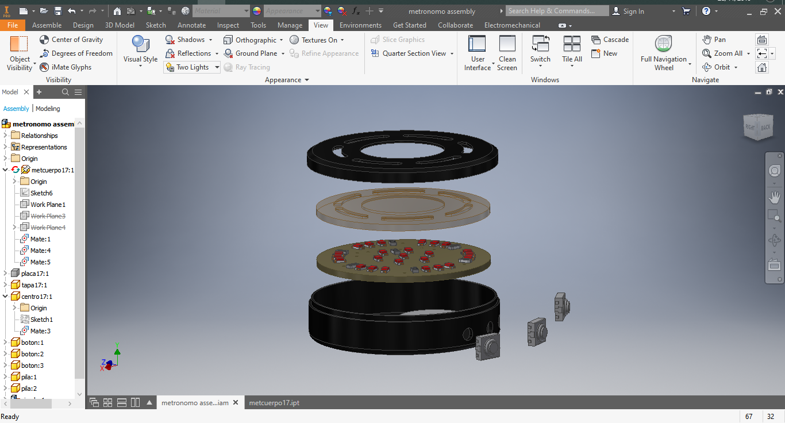The width and height of the screenshot is (785, 423).
Task: Toggle iMate Glyphs visibility
Action: pos(66,67)
